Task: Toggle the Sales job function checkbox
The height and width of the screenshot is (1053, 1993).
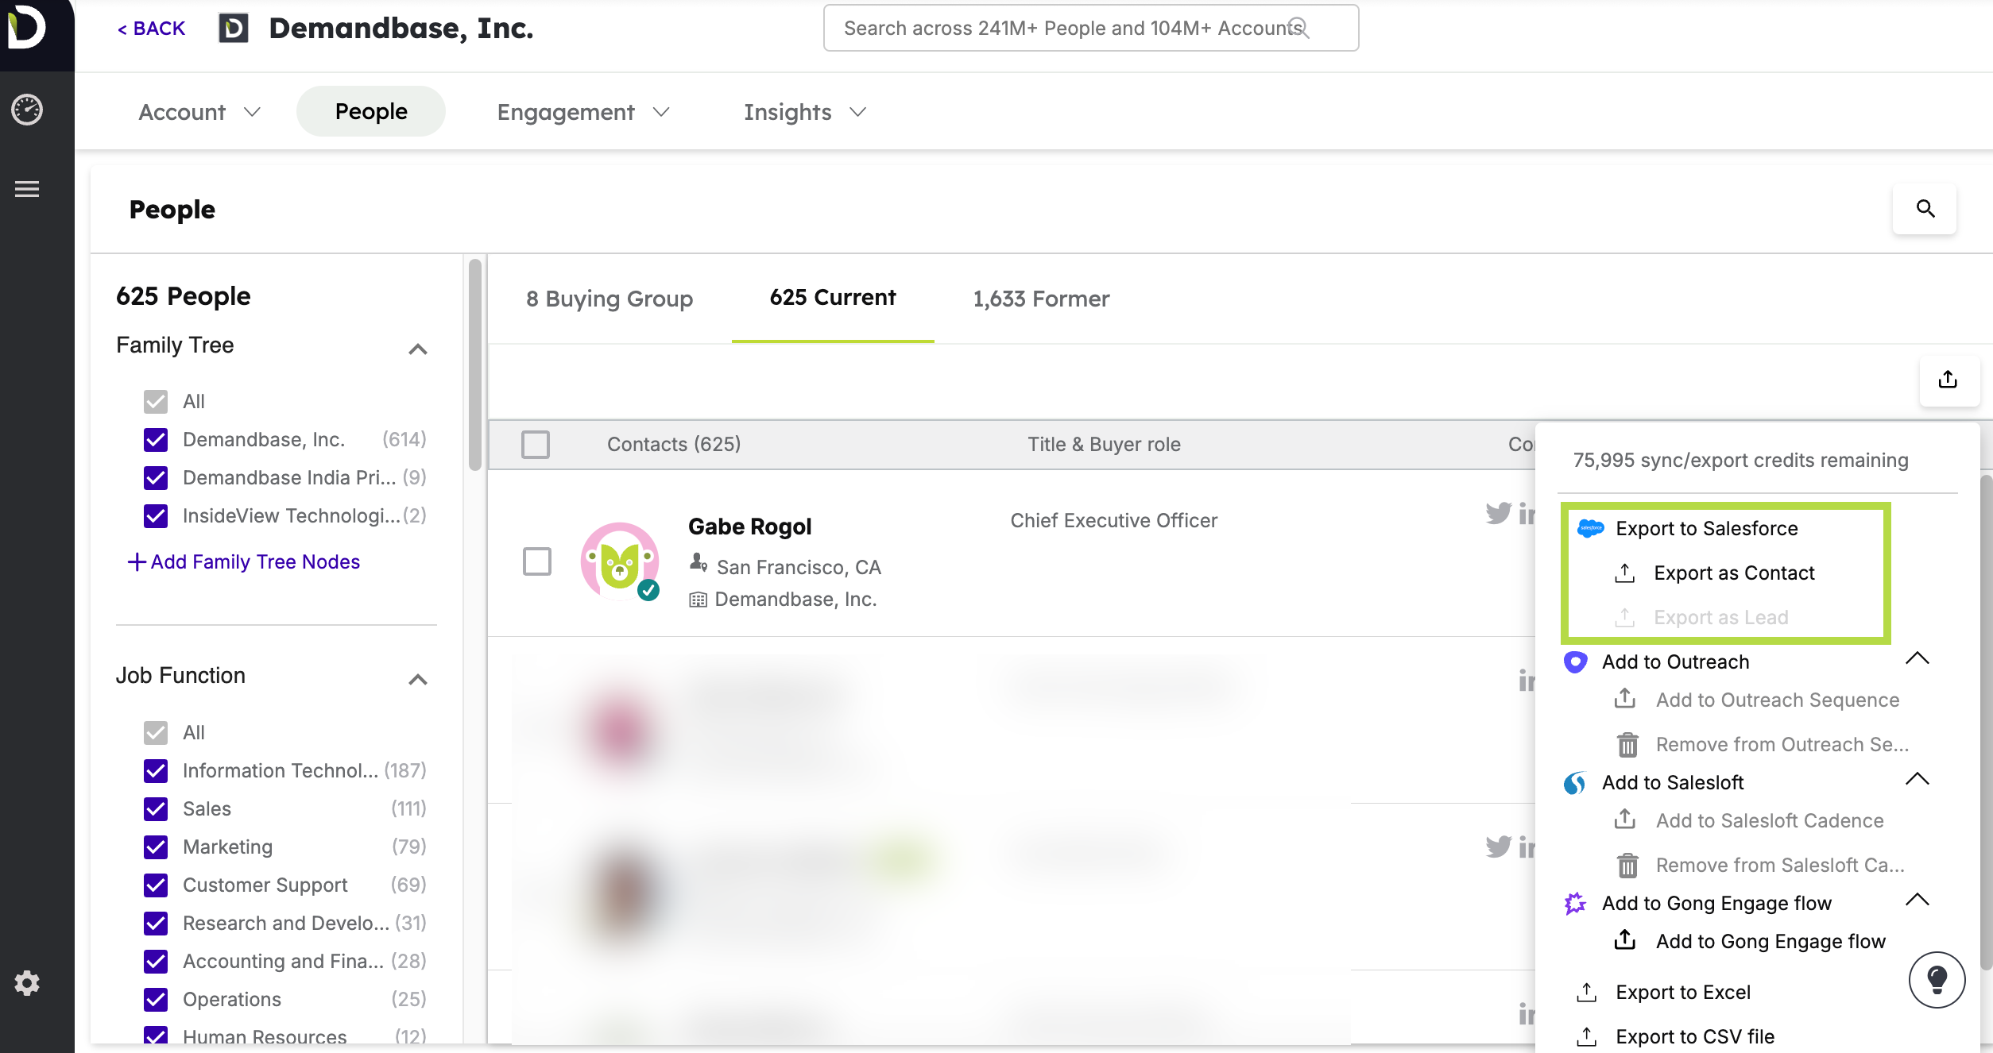Action: pyautogui.click(x=156, y=809)
